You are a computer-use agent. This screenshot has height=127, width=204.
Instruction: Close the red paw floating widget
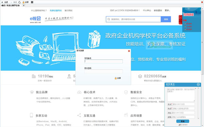point(181,16)
